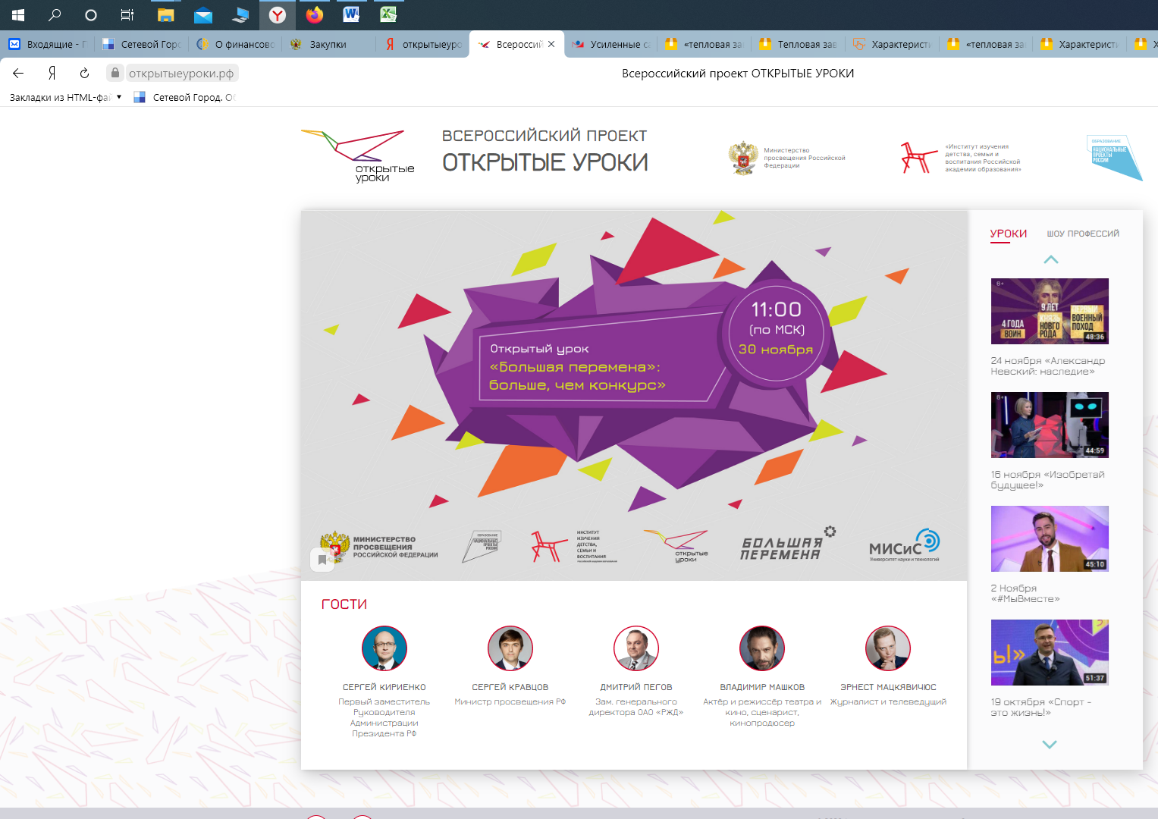Click the Yandex home icon in toolbar
Image resolution: width=1158 pixels, height=819 pixels.
click(x=52, y=73)
